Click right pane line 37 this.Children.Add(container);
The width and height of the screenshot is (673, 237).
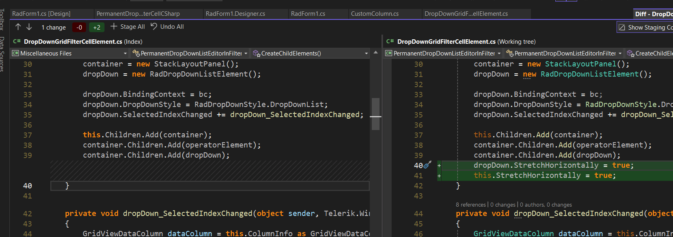click(x=538, y=135)
